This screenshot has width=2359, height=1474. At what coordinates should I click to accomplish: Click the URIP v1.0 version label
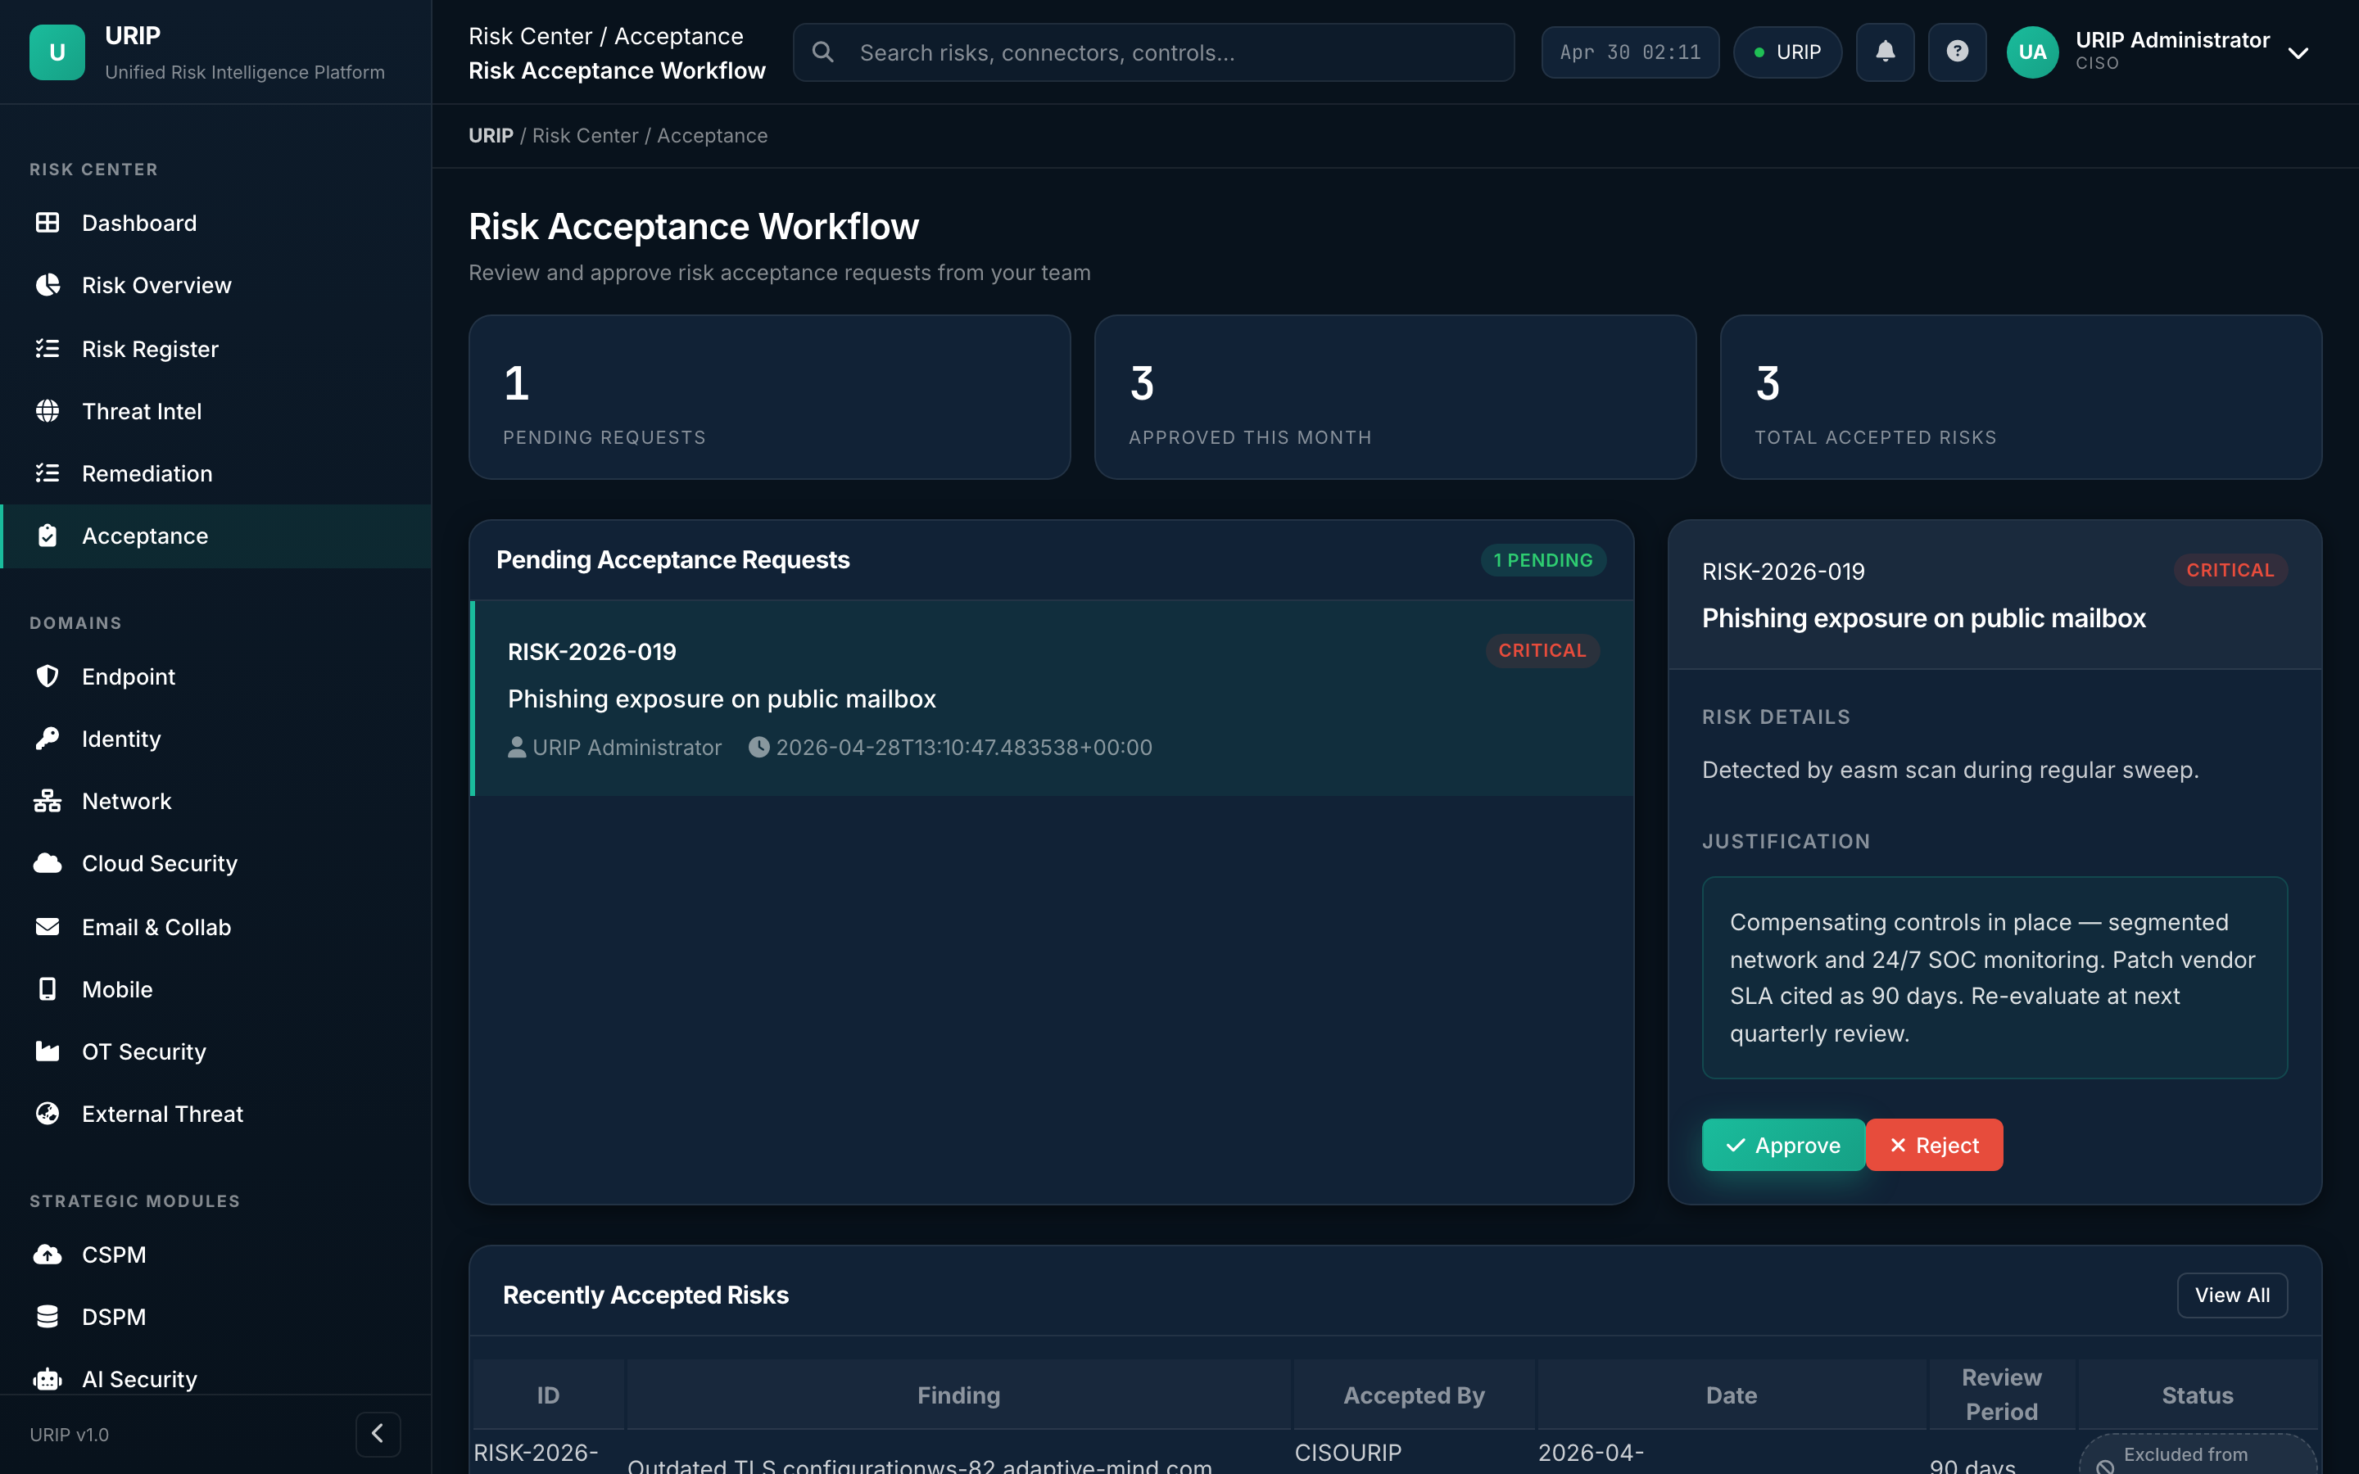(69, 1434)
